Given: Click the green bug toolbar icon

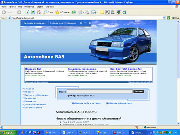Looking at the screenshot, I should point(118,12).
